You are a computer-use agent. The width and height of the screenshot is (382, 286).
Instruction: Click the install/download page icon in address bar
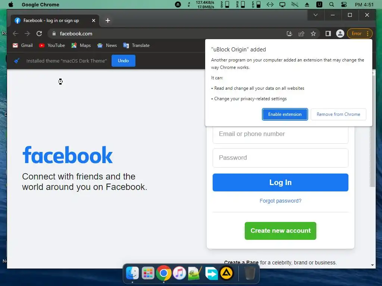click(x=289, y=34)
